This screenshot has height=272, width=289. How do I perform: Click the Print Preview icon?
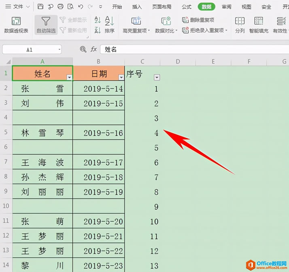[70, 7]
